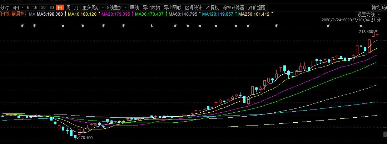Toggle 不复权 price adjustment mode
Image resolution: width=387 pixels, height=144 pixels.
click(212, 7)
